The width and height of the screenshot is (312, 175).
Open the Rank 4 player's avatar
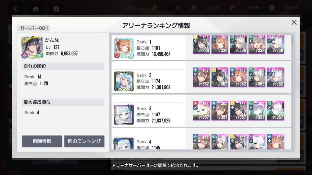[124, 143]
